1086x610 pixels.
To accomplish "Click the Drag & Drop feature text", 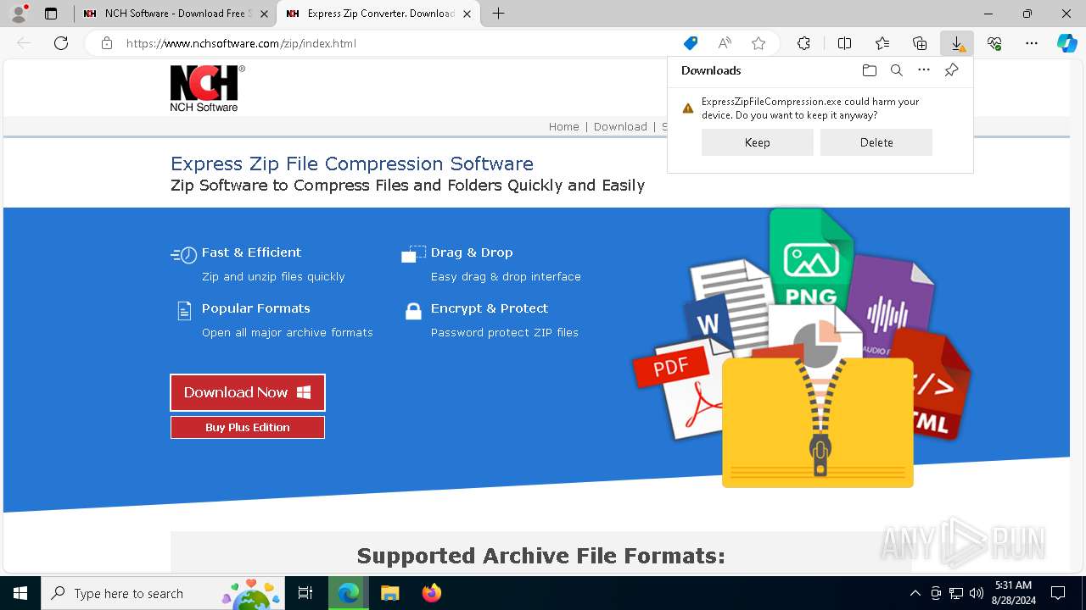I will click(x=472, y=252).
